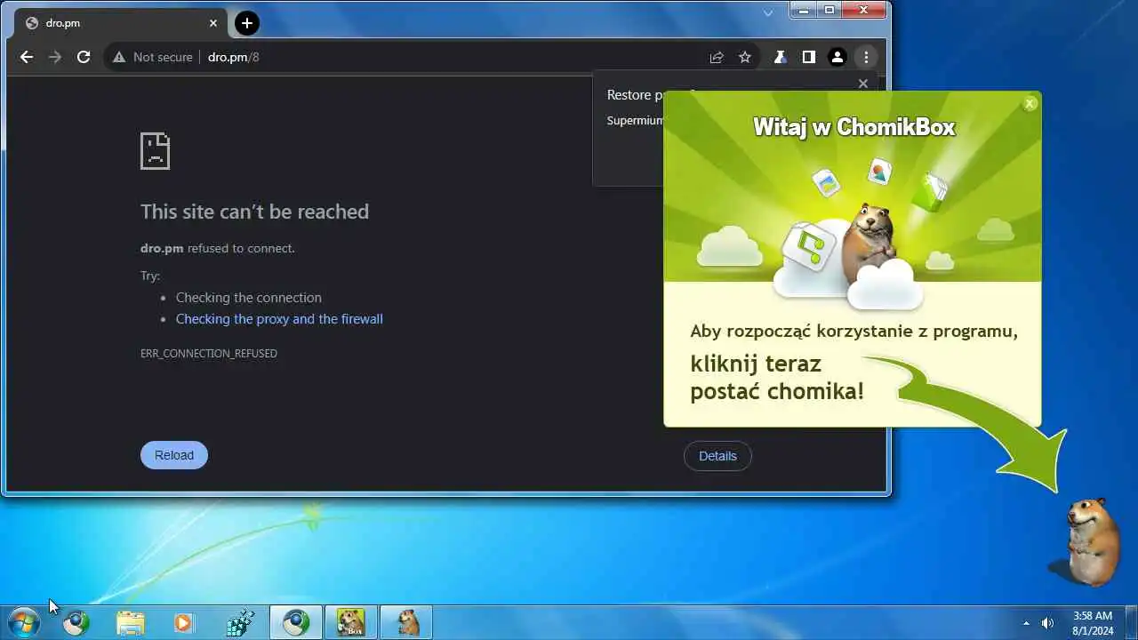Open the profile avatar menu
Viewport: 1138px width, 640px height.
[x=837, y=57]
